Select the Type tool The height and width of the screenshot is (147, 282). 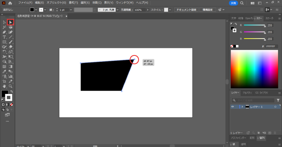pyautogui.click(x=4, y=37)
